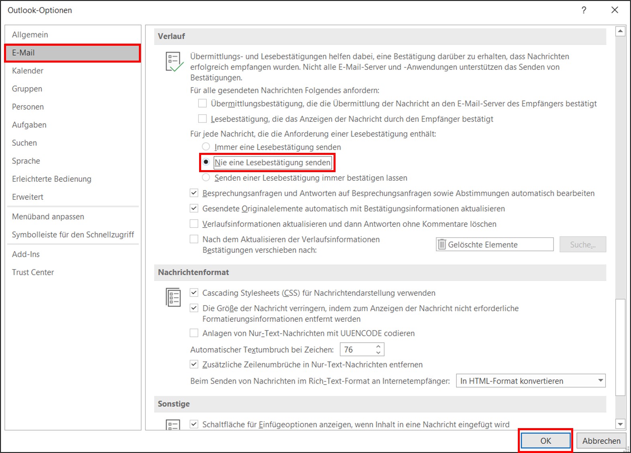Click the trash icon in Gelöschte Elemente field
The image size is (631, 453).
(x=442, y=244)
